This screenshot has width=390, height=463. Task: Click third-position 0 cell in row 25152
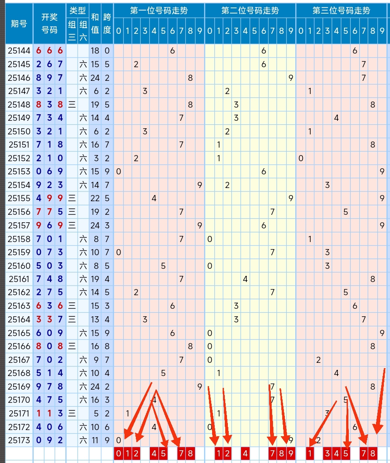coord(301,158)
